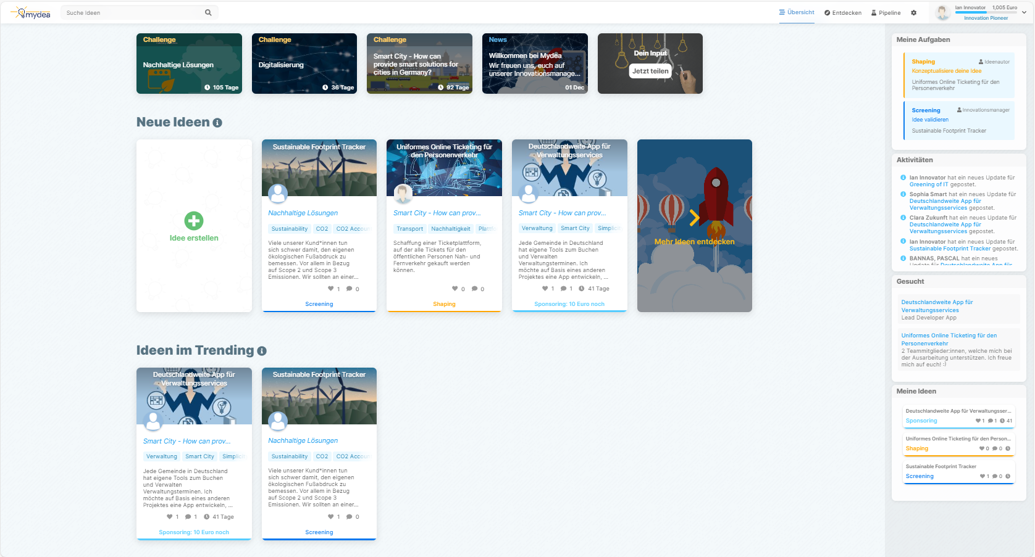Click the info icon beside Neue Ideen
This screenshot has width=1035, height=557.
217,123
